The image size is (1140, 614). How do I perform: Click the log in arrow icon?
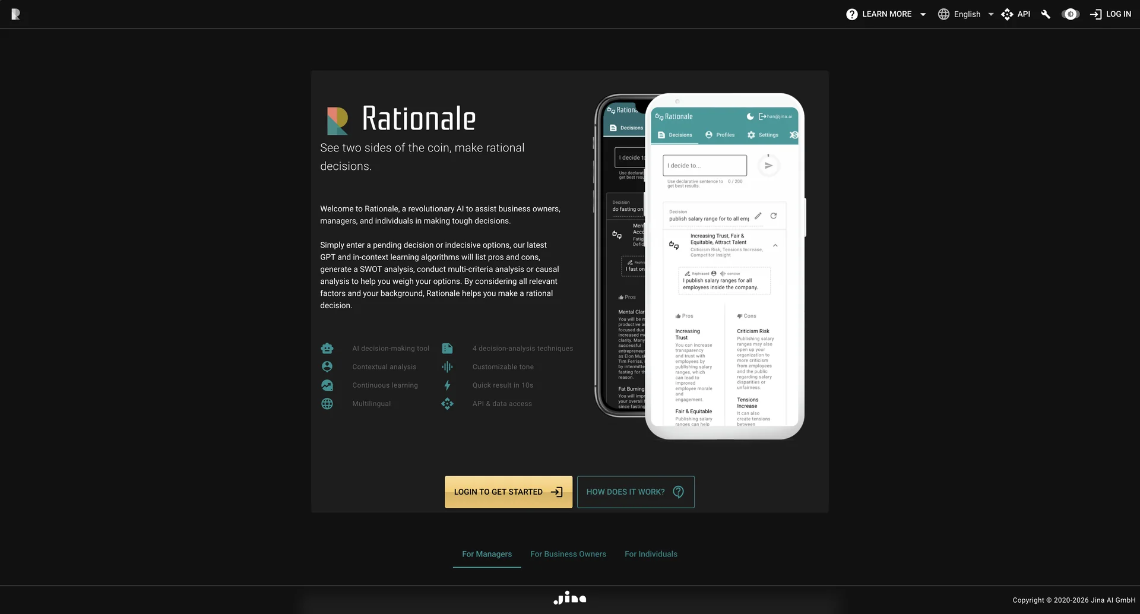[1096, 14]
